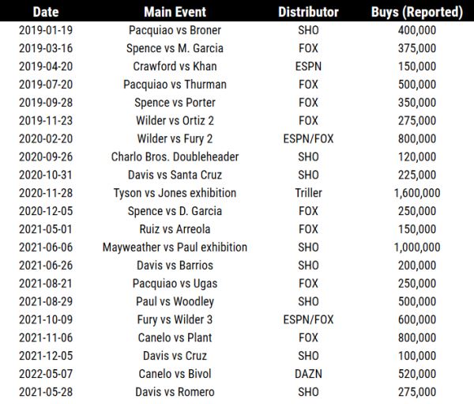This screenshot has height=404, width=474.
Task: Click the 1,600,000 buys value
Action: 416,193
